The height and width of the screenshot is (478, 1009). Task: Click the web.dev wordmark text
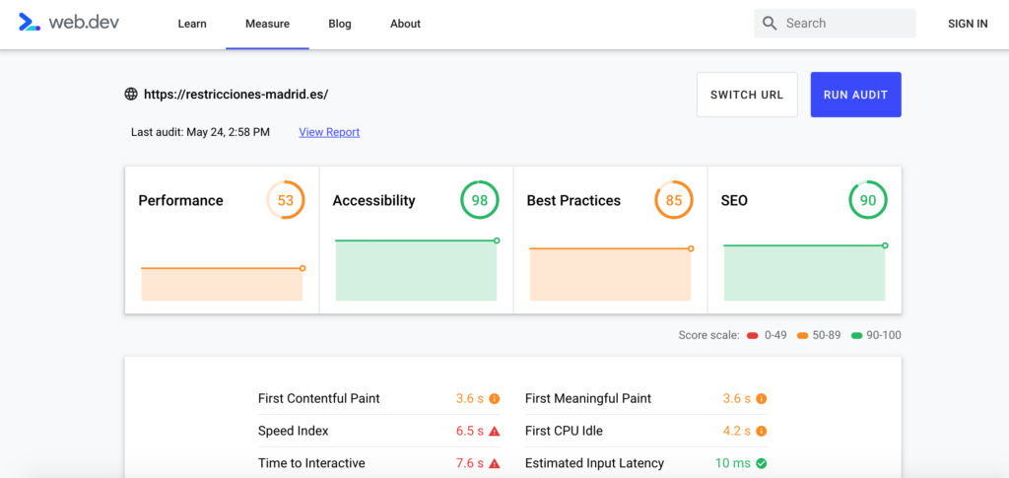pyautogui.click(x=85, y=22)
